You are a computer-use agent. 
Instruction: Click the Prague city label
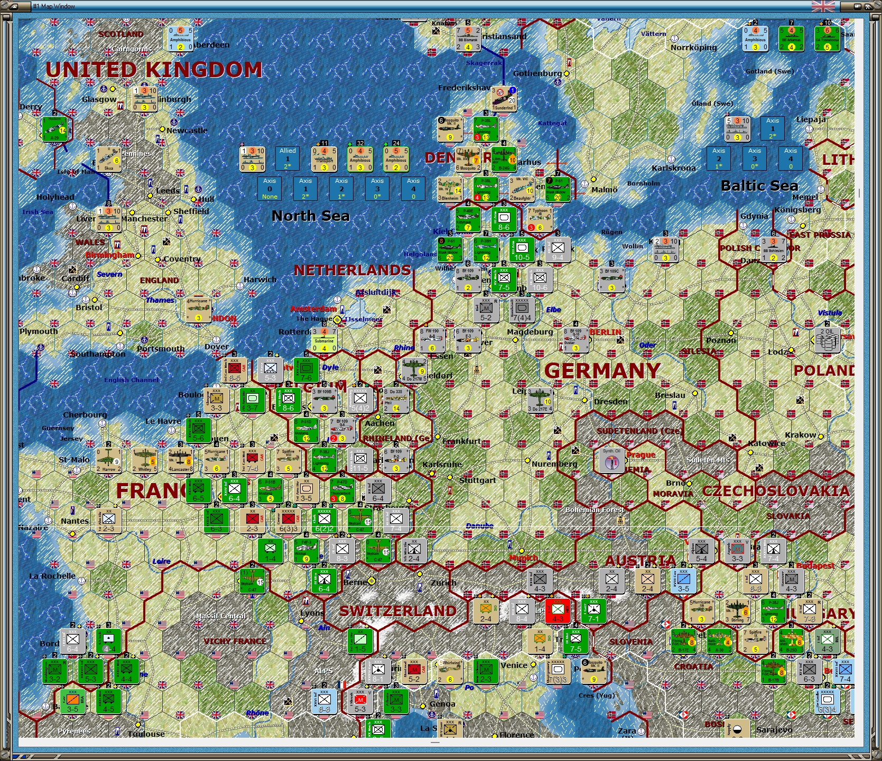click(x=640, y=454)
